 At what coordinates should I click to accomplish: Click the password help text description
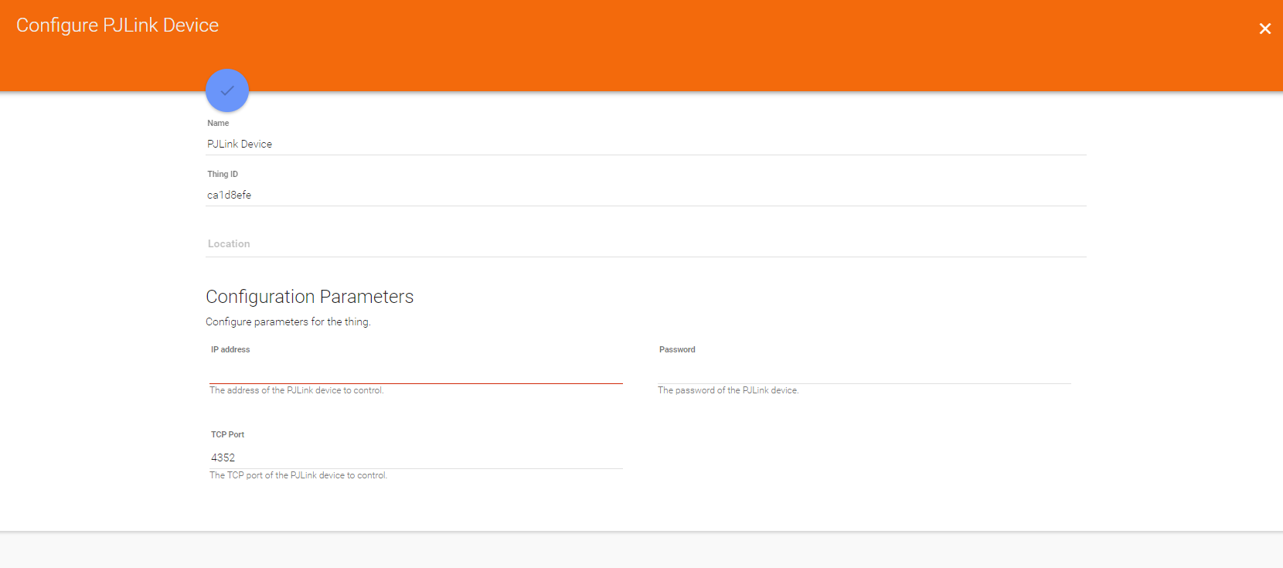[x=728, y=390]
